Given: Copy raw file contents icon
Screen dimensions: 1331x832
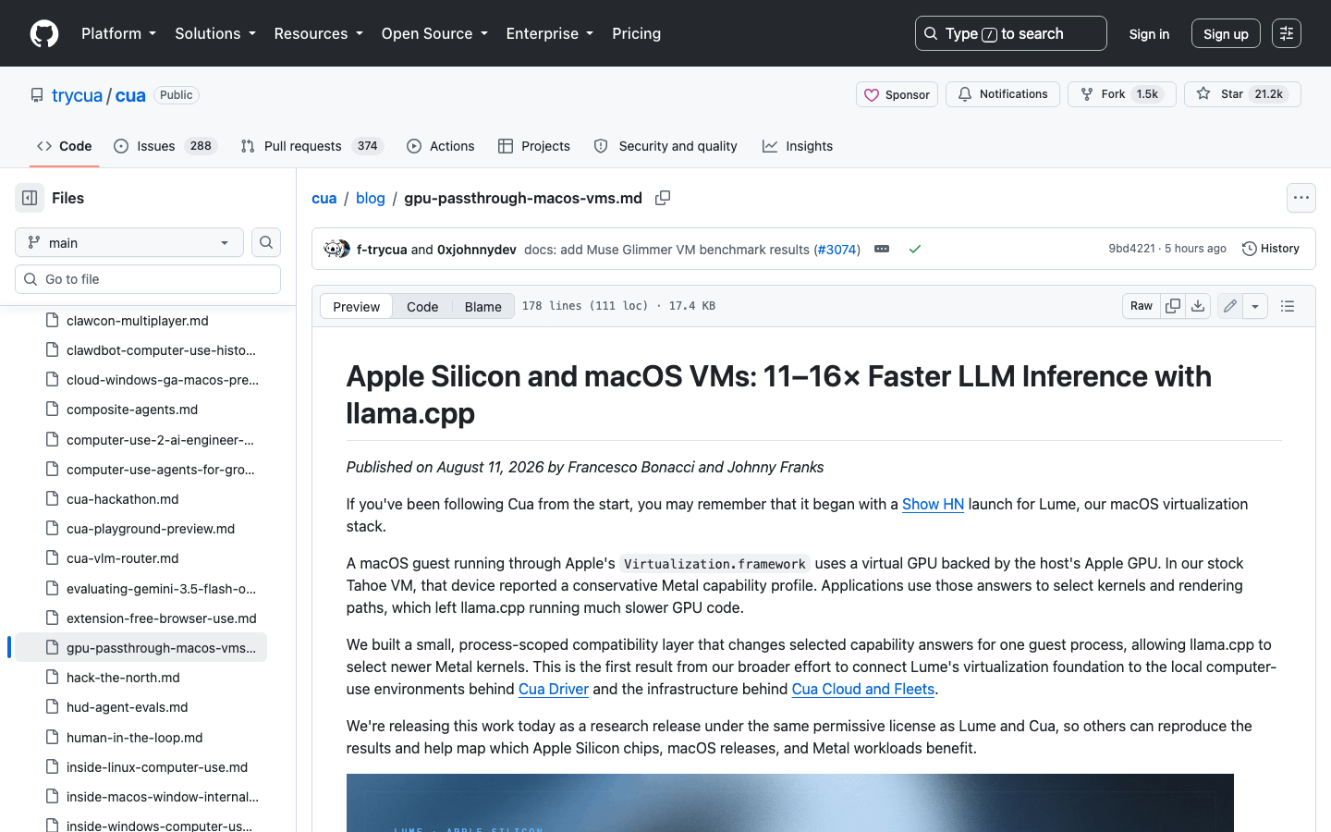Looking at the screenshot, I should 1173,306.
